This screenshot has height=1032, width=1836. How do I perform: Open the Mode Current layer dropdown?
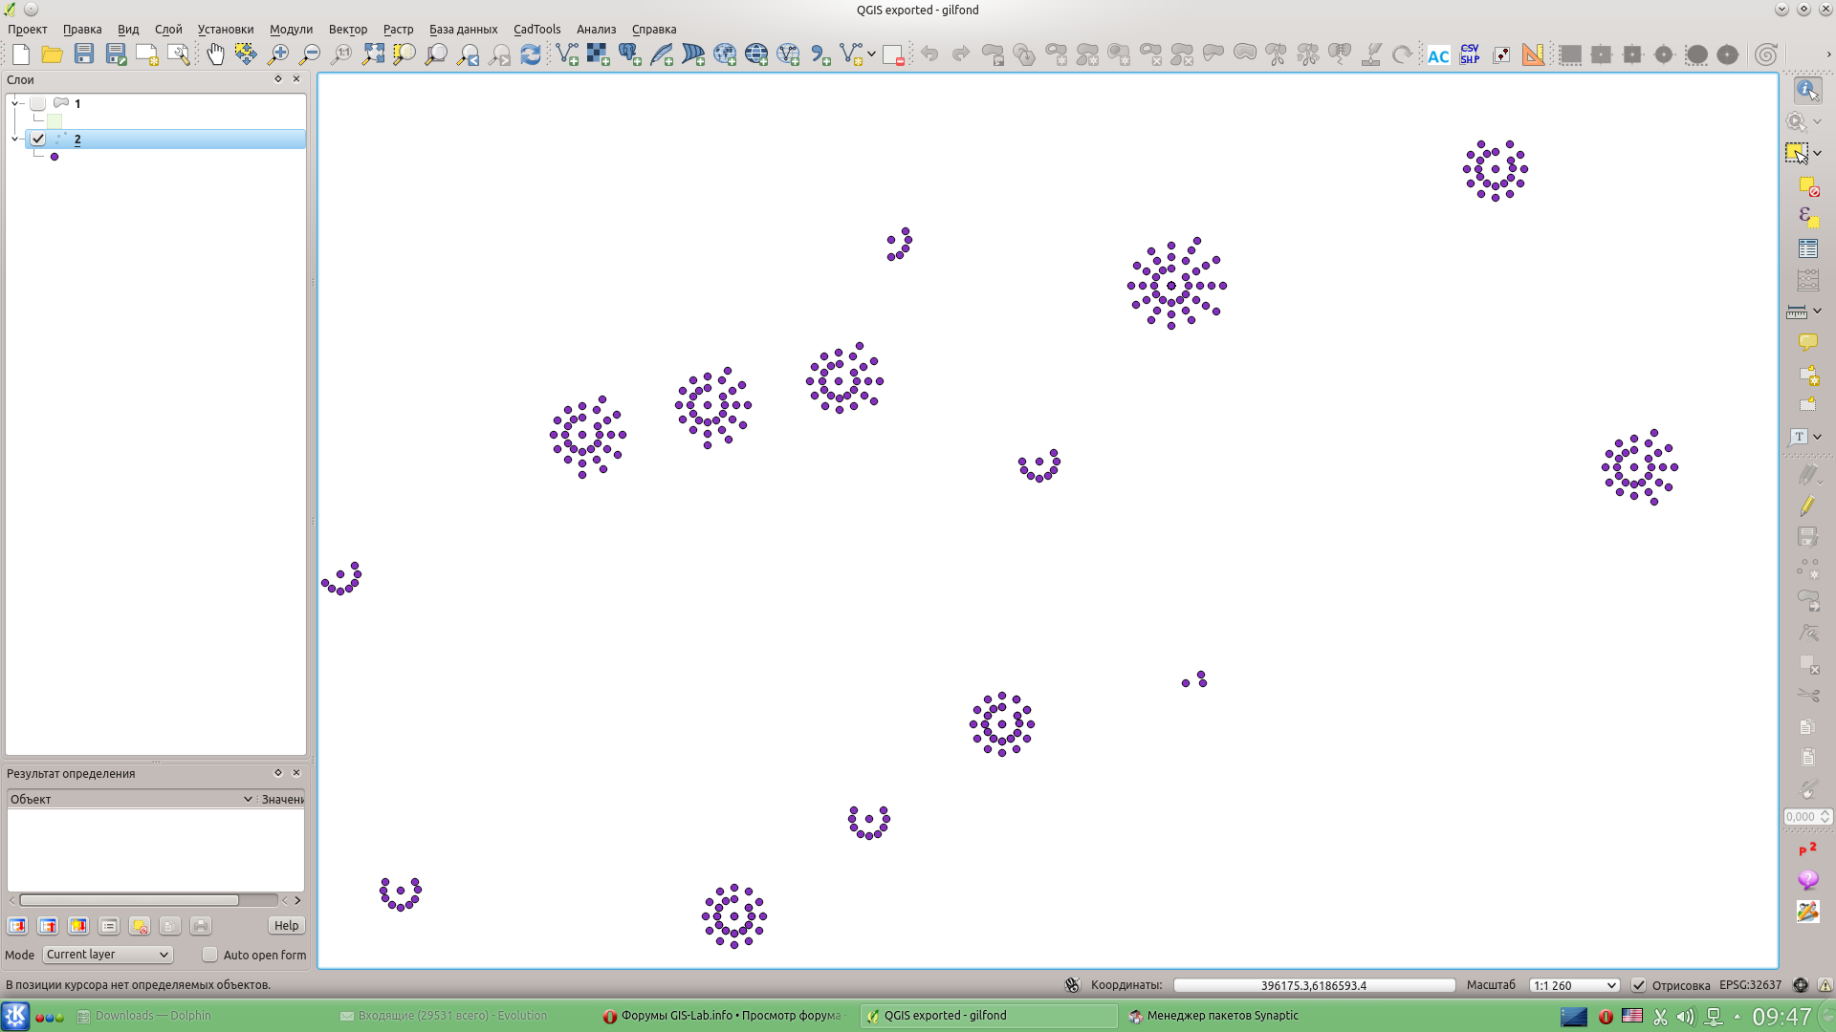click(x=107, y=955)
